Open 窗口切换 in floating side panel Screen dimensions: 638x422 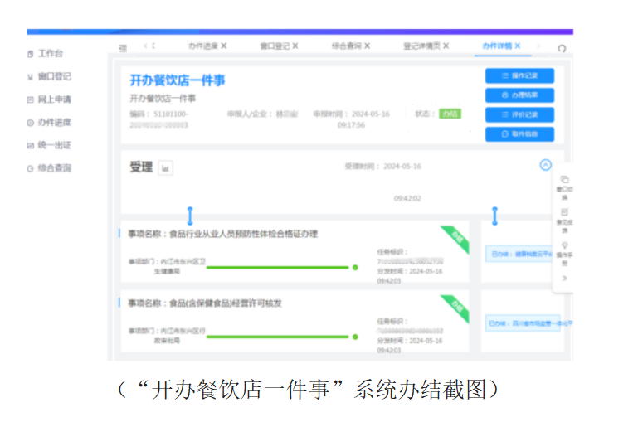point(564,188)
